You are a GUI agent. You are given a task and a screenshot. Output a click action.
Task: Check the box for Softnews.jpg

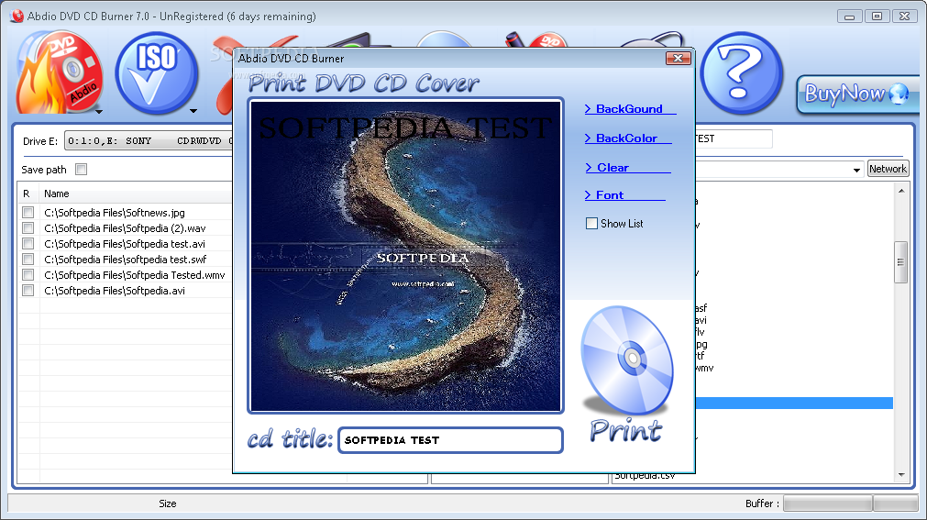[28, 212]
